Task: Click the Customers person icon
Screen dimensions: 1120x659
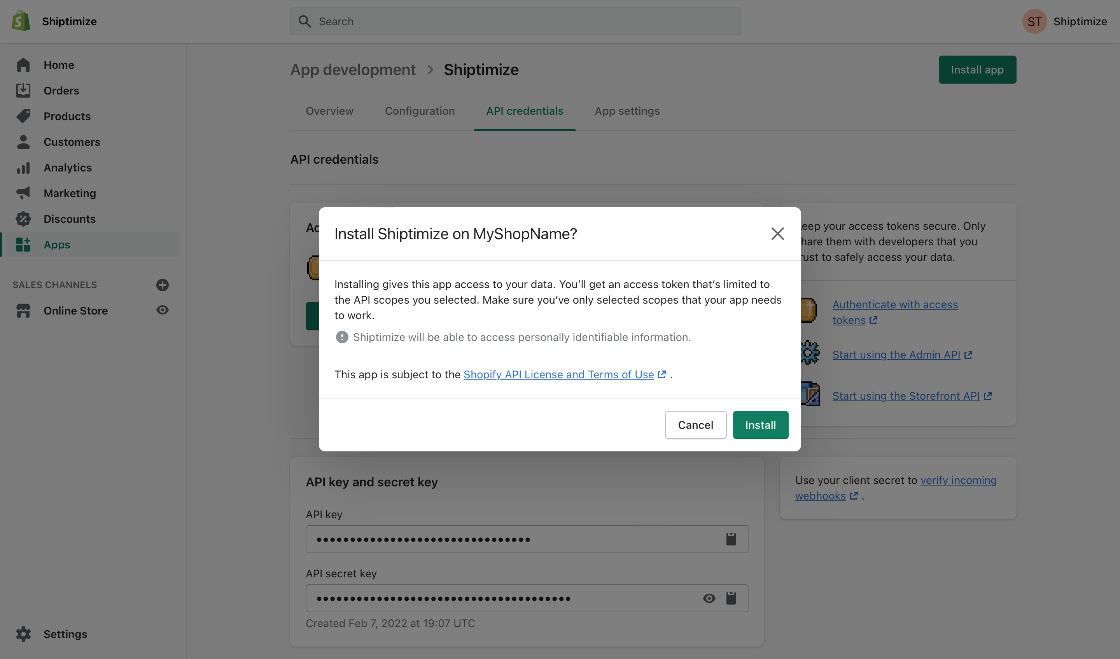Action: (23, 142)
